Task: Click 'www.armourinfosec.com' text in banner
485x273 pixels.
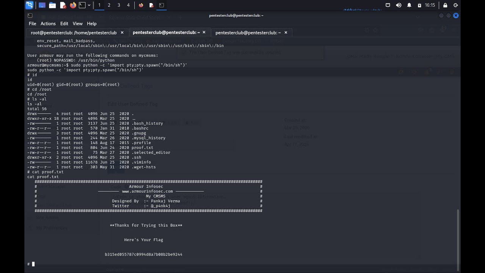Action: 147,191
